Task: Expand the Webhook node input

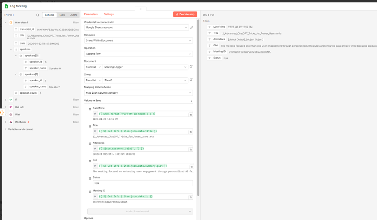Action: pyautogui.click(x=6, y=122)
